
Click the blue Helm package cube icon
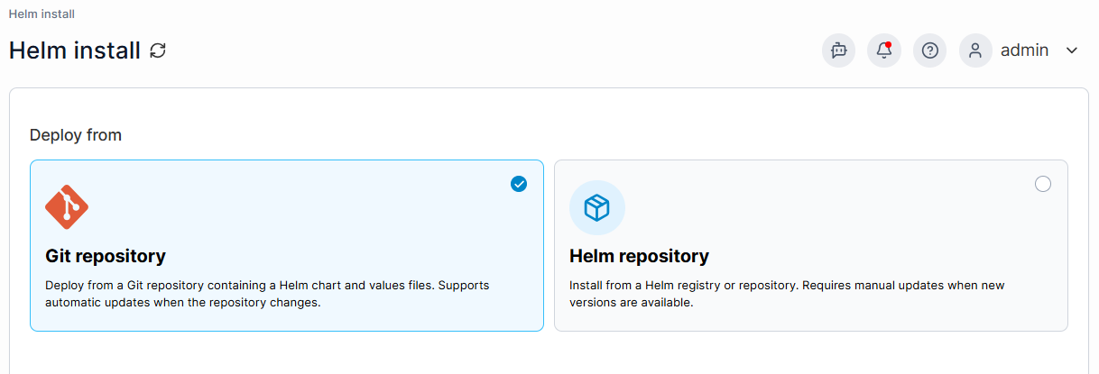click(x=597, y=208)
